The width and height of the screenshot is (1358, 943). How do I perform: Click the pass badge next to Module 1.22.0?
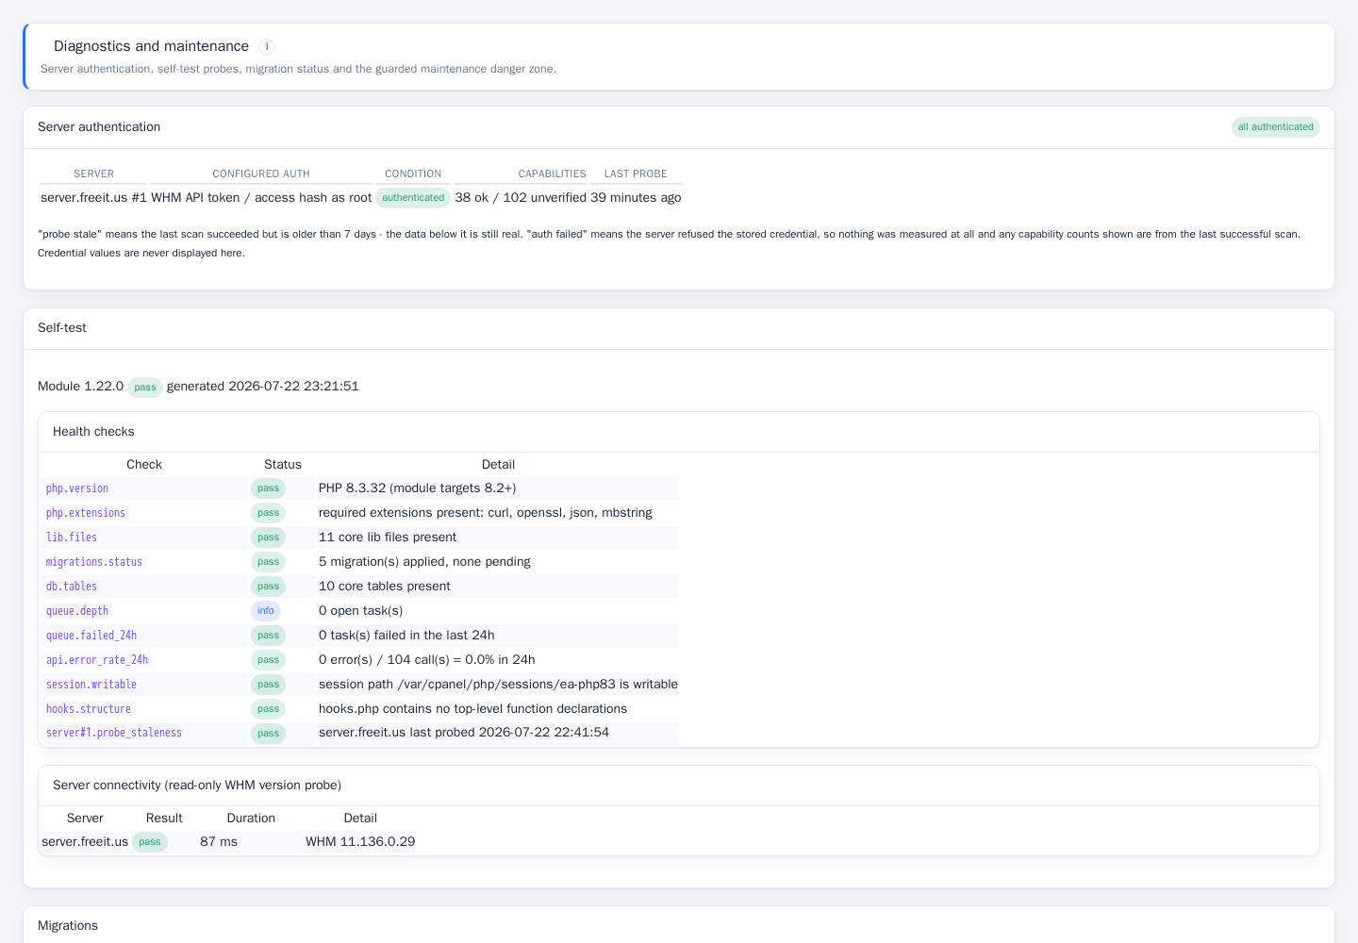[x=145, y=388]
